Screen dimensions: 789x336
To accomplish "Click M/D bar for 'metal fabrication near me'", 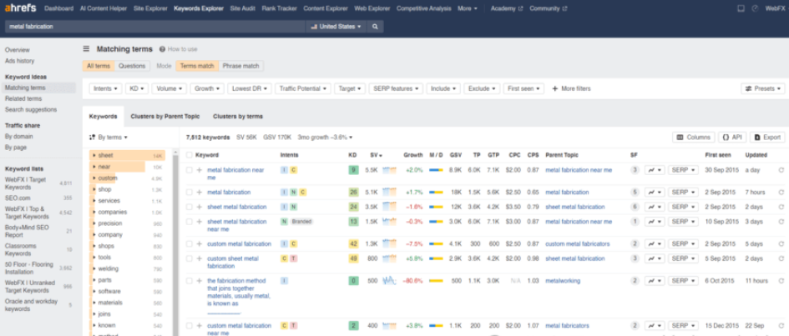I will (436, 170).
